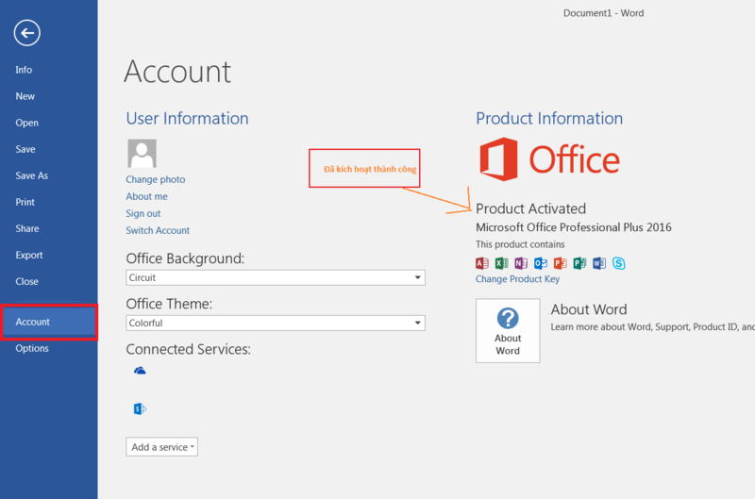The height and width of the screenshot is (499, 755).
Task: Click the 'Office Background:' label
Action: coord(185,258)
